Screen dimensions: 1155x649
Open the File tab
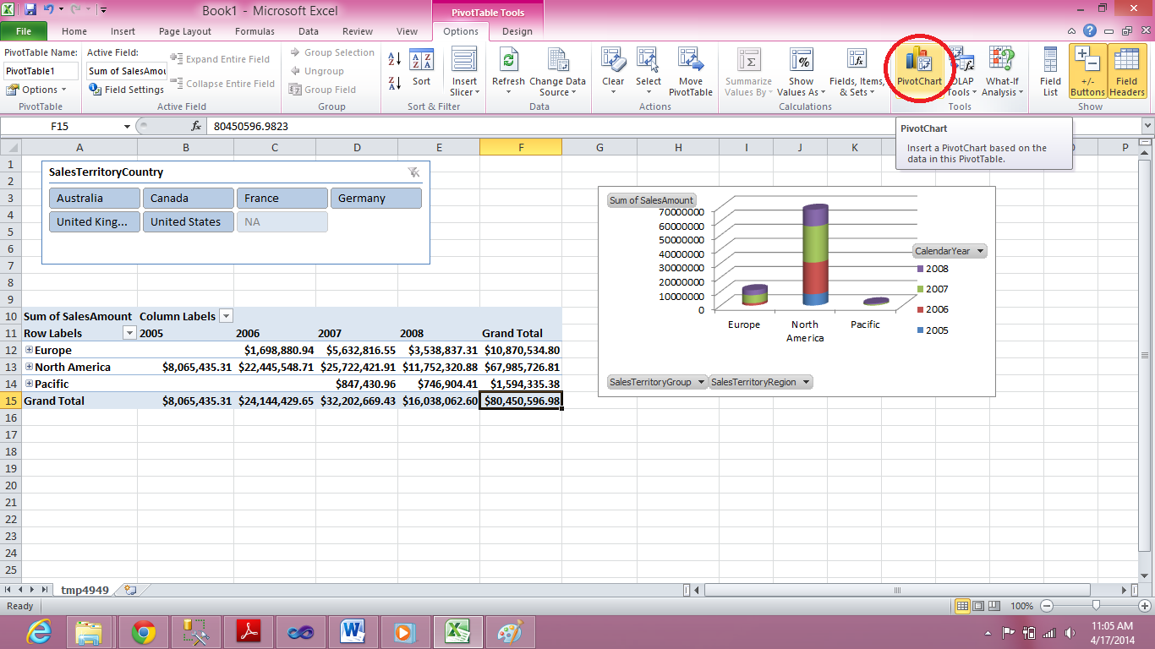(24, 31)
